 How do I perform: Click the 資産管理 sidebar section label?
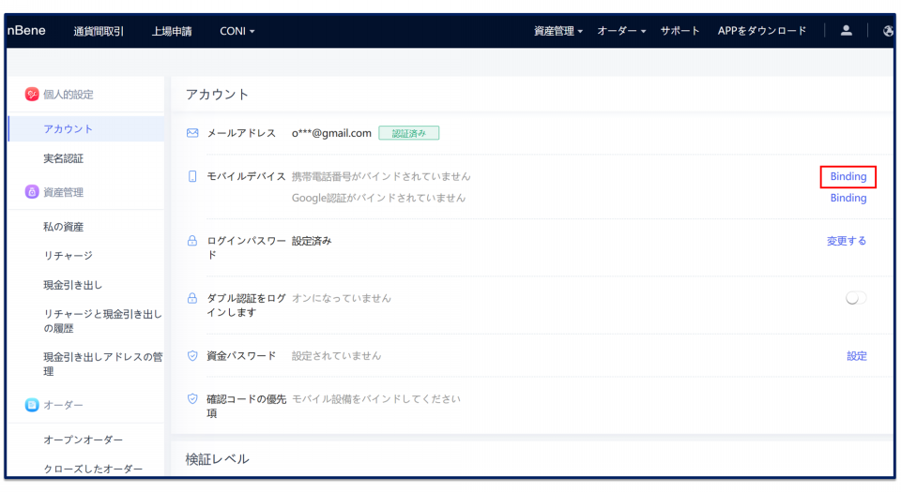pos(63,192)
